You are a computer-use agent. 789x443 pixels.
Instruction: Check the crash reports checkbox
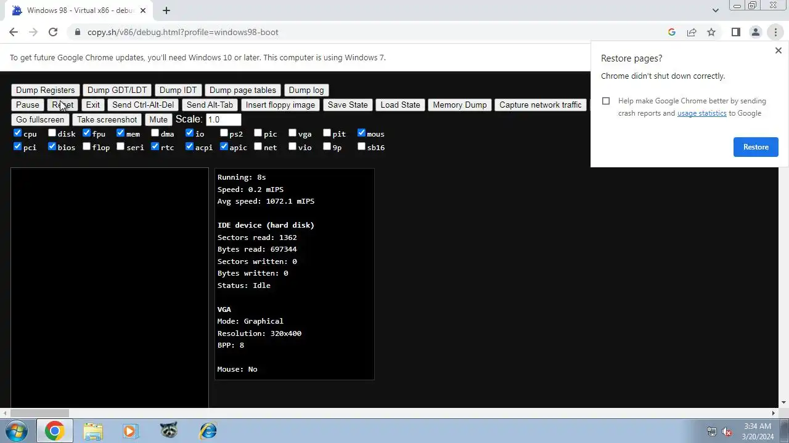point(606,101)
